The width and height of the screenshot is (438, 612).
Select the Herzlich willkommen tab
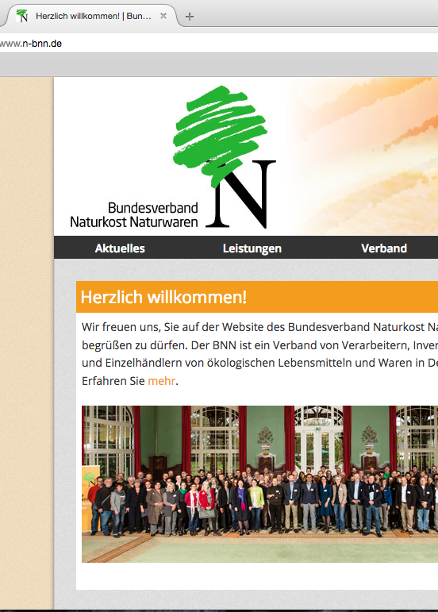pos(90,16)
